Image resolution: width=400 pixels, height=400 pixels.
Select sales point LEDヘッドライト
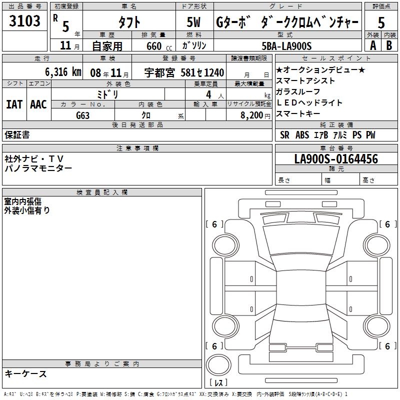309,102
